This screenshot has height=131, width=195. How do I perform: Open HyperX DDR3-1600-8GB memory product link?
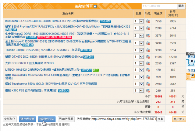(67, 35)
